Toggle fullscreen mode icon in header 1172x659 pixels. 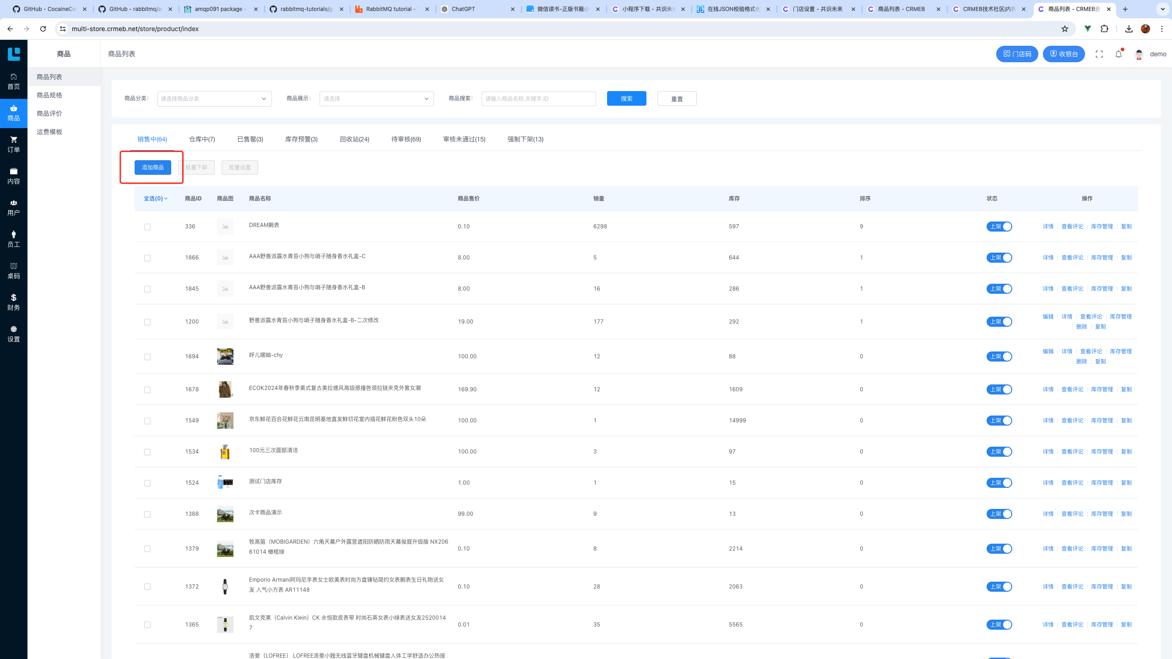1099,54
